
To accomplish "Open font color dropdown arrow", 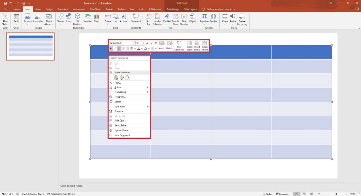I will click(x=142, y=48).
